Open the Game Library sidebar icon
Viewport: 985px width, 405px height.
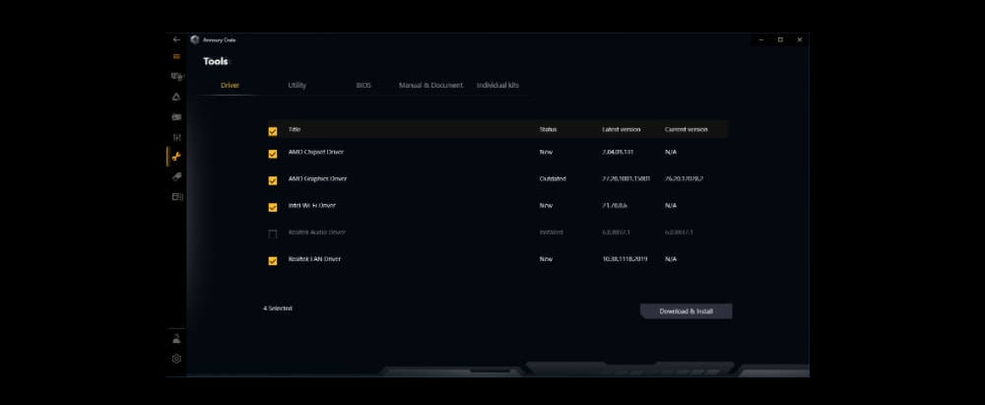176,117
